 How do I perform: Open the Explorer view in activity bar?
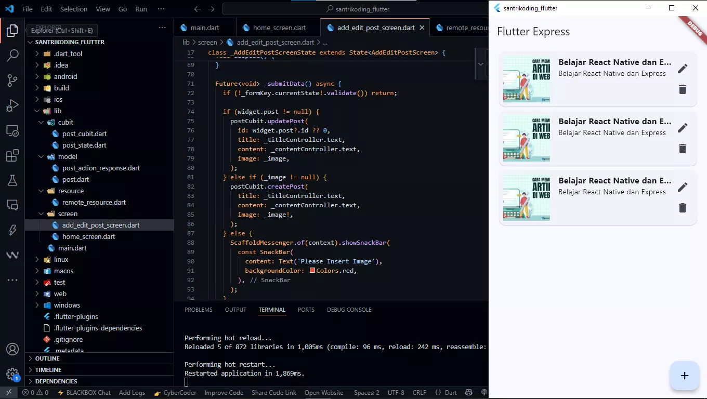click(x=12, y=31)
